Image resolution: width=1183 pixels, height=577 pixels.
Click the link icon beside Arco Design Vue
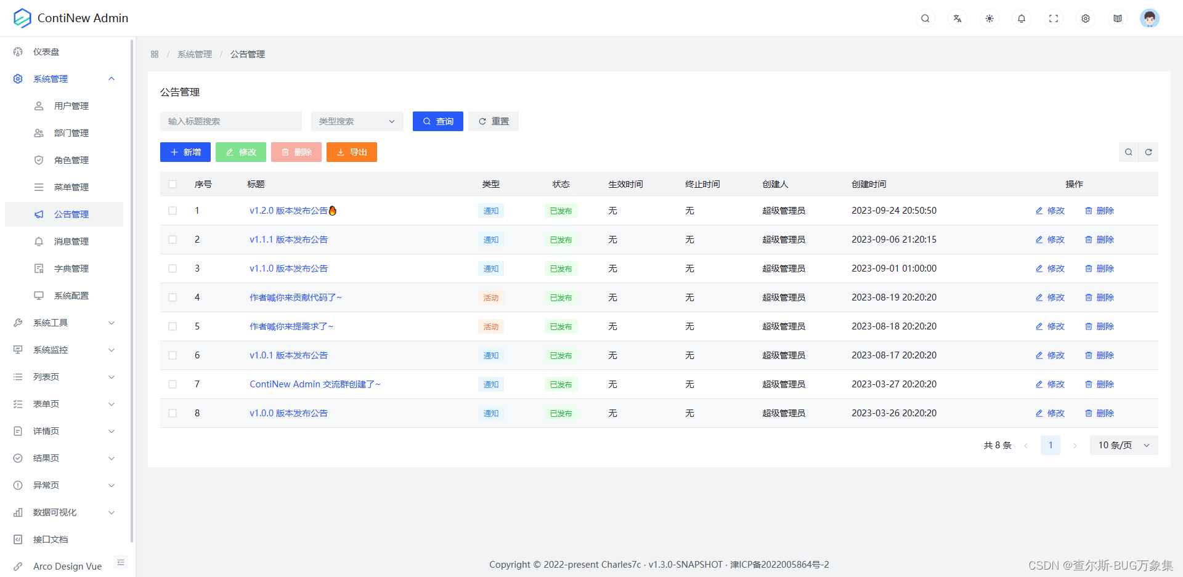click(18, 567)
